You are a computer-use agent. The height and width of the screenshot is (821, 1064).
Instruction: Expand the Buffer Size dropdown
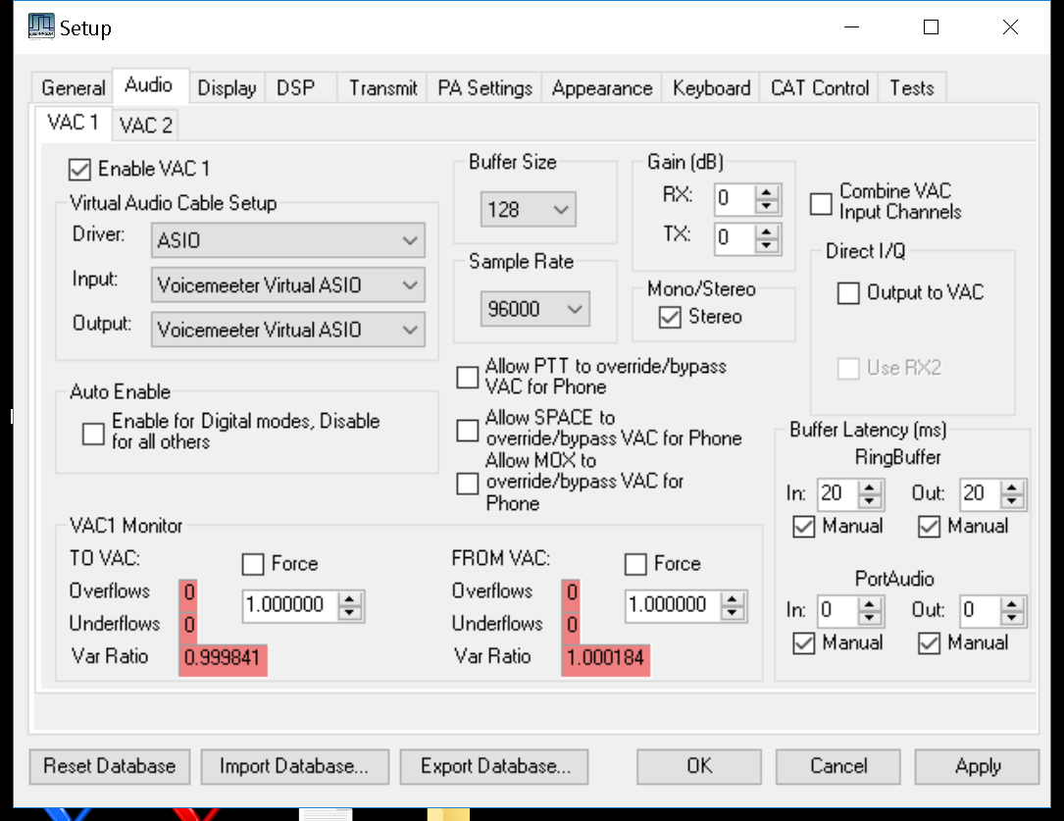pos(529,210)
